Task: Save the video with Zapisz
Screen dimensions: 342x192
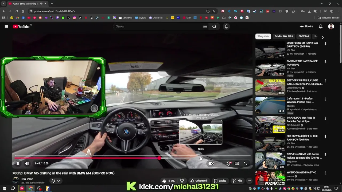Action: pos(220,181)
